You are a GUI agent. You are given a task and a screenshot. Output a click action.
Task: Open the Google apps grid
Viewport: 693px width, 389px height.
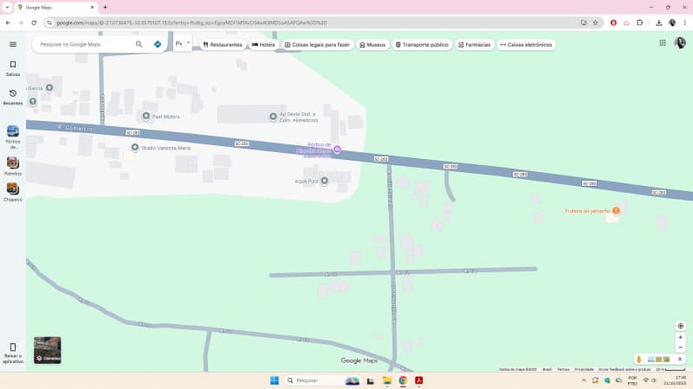662,42
